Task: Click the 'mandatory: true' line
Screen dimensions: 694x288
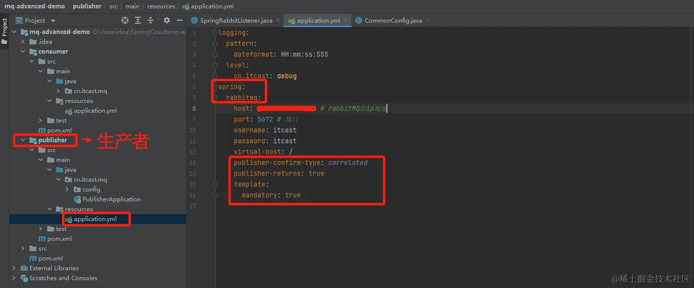Action: point(271,195)
